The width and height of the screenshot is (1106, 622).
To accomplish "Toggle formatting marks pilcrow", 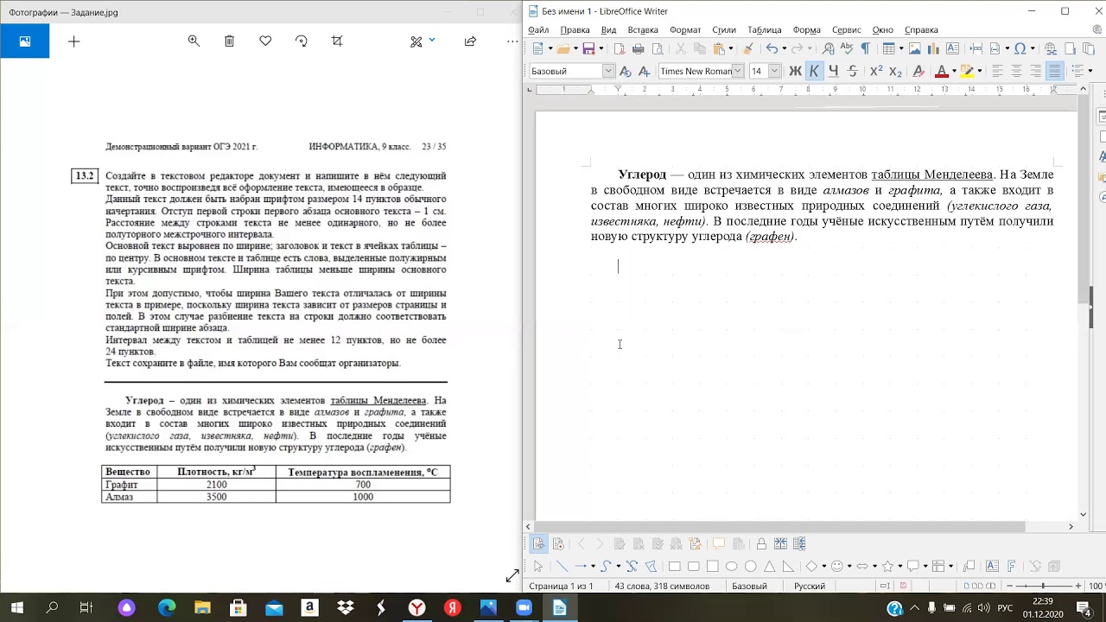I will 865,48.
